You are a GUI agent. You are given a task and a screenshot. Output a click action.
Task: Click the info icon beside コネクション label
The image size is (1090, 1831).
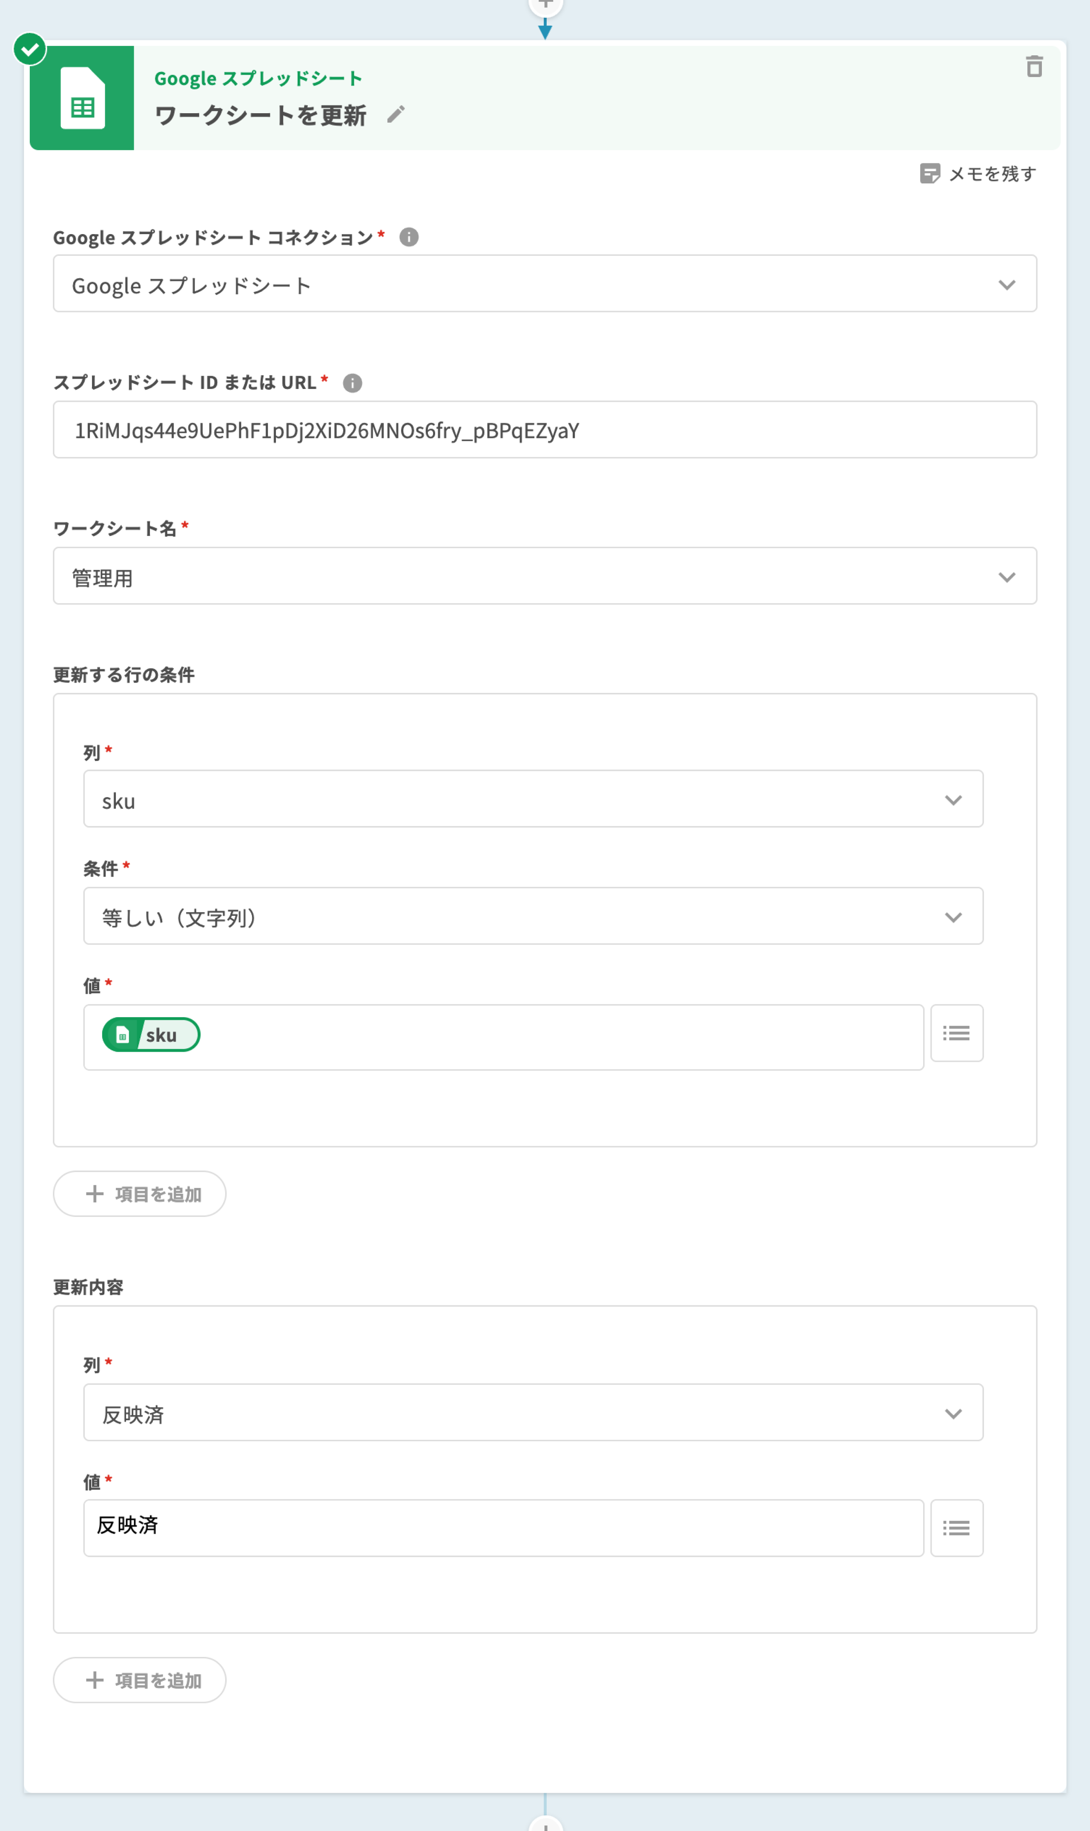pos(409,237)
